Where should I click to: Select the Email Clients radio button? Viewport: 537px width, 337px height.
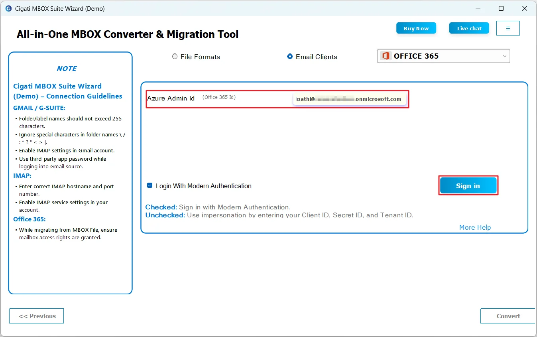[x=290, y=57]
